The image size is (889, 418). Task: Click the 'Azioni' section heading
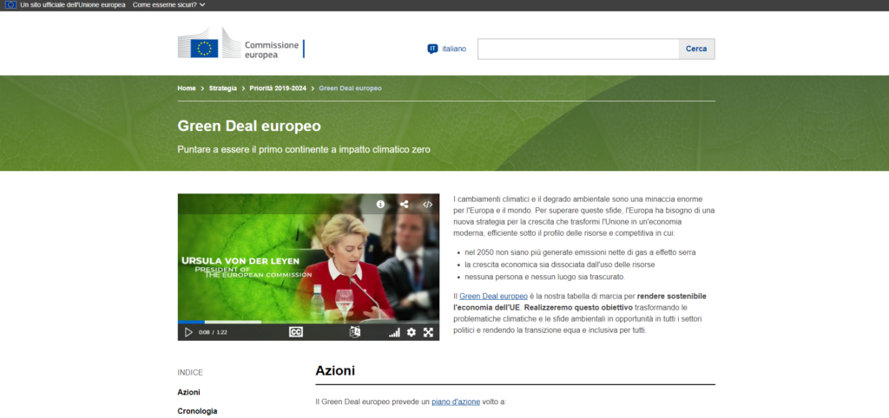click(x=335, y=371)
